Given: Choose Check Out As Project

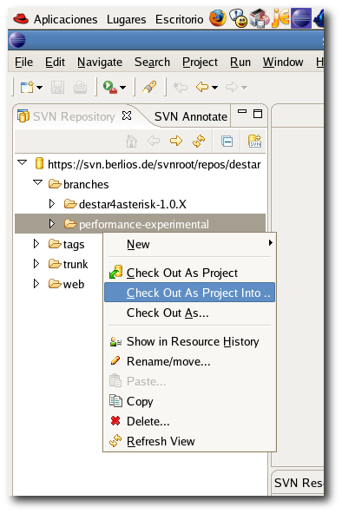Looking at the screenshot, I should (x=190, y=273).
